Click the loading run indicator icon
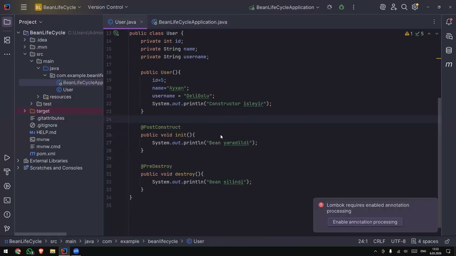This screenshot has width=456, height=256. point(329,7)
